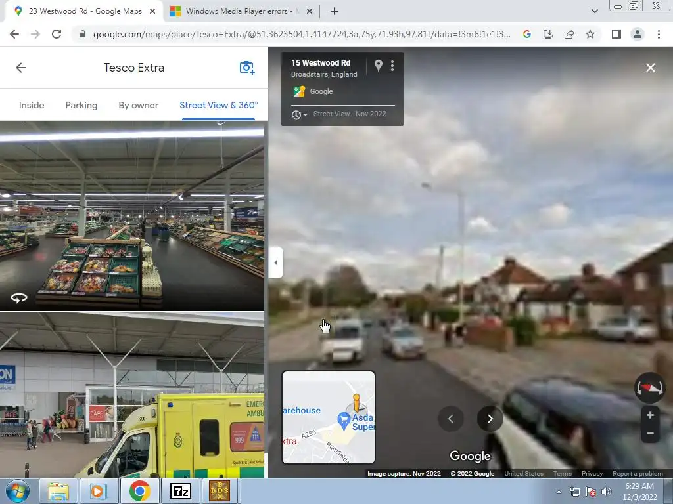The image size is (673, 504).
Task: Close the Google Maps browser tab
Action: click(152, 11)
